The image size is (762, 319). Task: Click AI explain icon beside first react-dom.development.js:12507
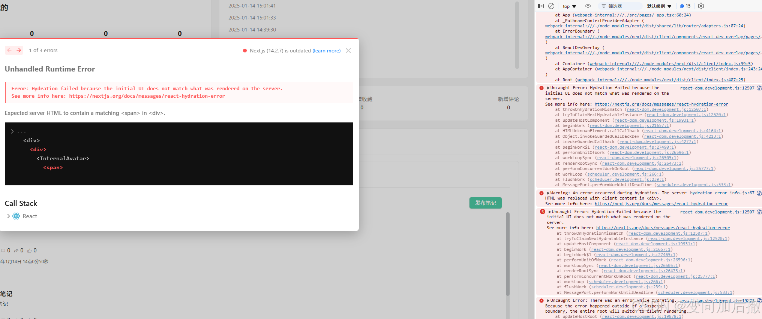point(759,88)
